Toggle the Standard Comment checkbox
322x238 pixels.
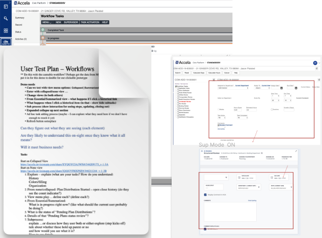pyautogui.click(x=219, y=125)
